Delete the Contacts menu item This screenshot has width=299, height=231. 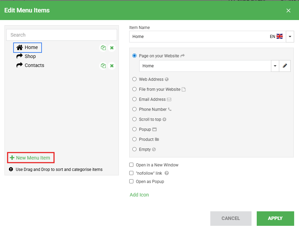coord(112,66)
